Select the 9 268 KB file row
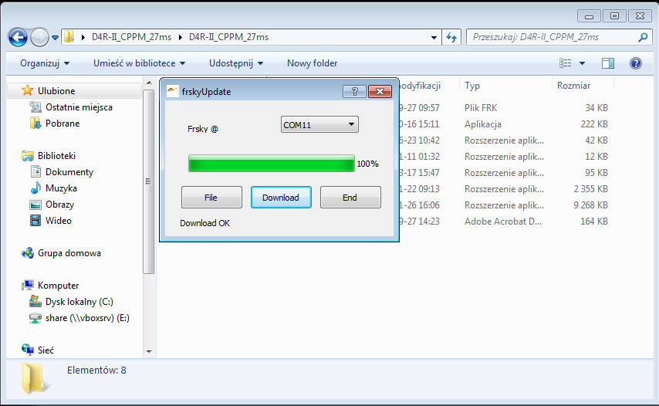Screen dimensions: 659x406 click(x=505, y=205)
